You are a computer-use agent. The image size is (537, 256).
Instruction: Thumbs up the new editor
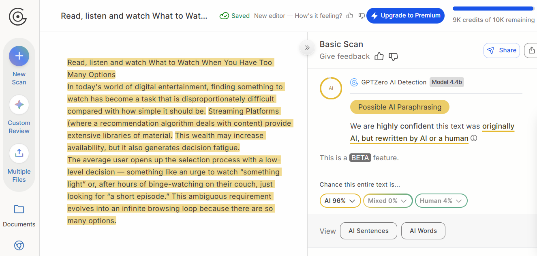350,16
